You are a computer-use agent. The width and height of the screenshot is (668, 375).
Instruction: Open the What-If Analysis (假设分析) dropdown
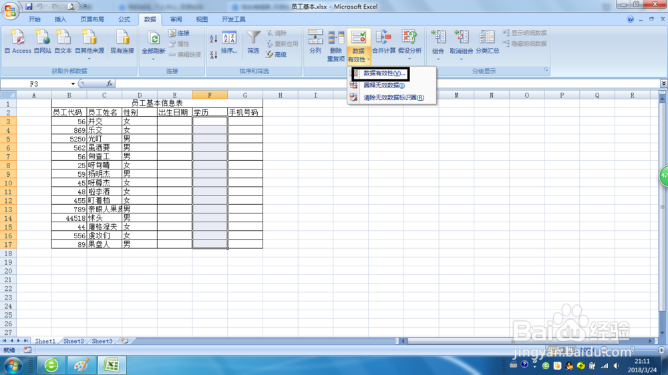(409, 45)
